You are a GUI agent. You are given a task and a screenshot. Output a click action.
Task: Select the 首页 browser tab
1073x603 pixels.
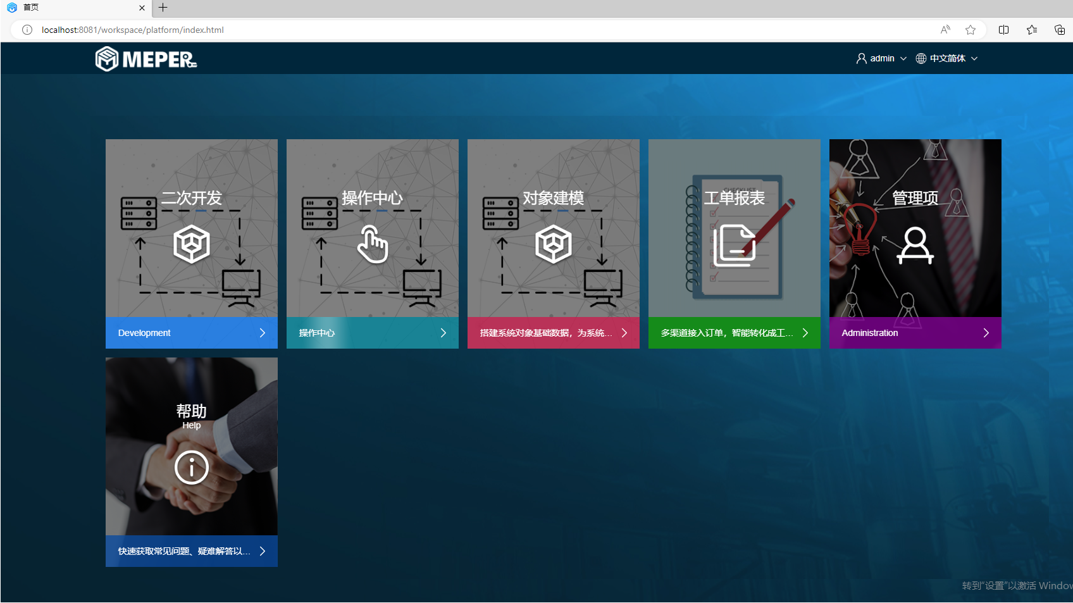coord(70,8)
